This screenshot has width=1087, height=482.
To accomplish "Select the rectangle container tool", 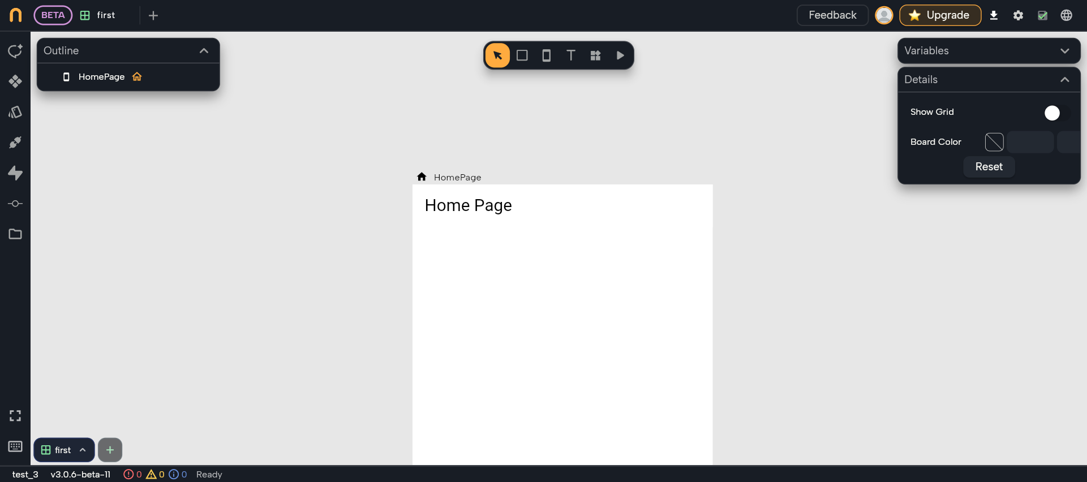I will pyautogui.click(x=522, y=55).
